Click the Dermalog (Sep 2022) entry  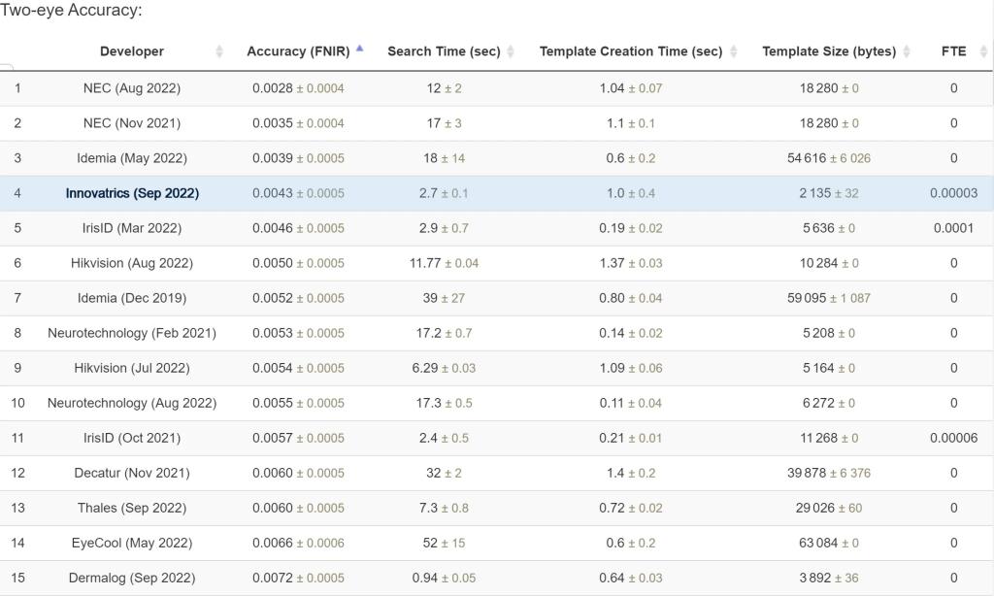coord(132,578)
